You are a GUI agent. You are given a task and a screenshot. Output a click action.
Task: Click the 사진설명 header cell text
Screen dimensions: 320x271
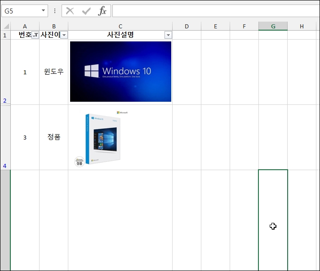pos(120,35)
